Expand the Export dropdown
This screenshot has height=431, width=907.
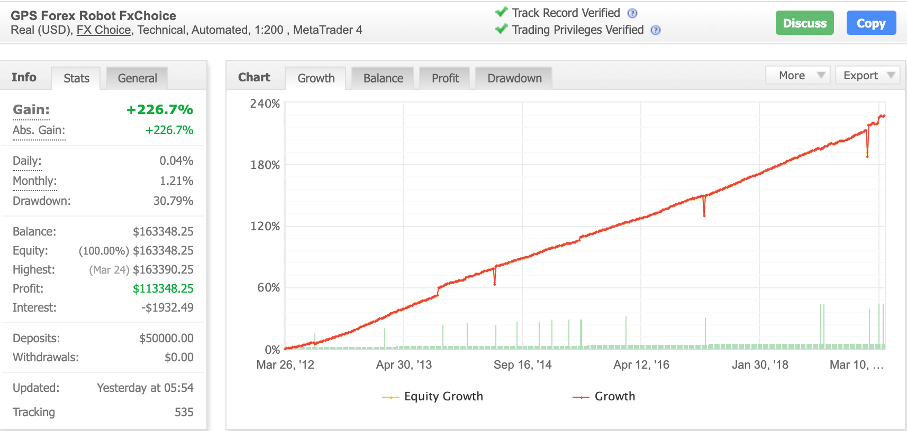tap(867, 76)
